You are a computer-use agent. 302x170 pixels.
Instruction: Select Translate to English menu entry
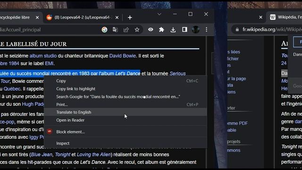tap(126, 112)
